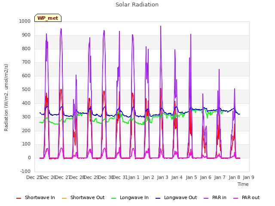Toggle the PAR in legend entry

(215, 197)
